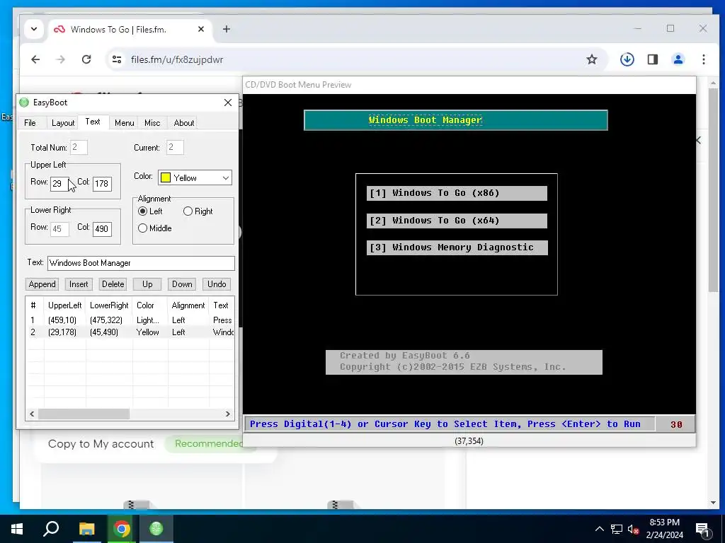Click Lower Right Col field
725x543 pixels.
click(x=102, y=228)
